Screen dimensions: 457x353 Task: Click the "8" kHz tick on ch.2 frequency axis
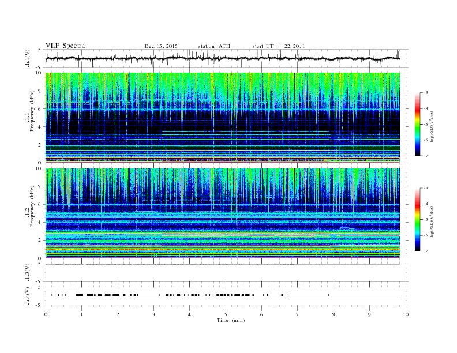pos(40,186)
